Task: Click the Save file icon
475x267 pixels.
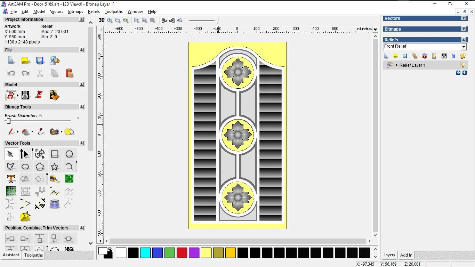Action: click(40, 60)
